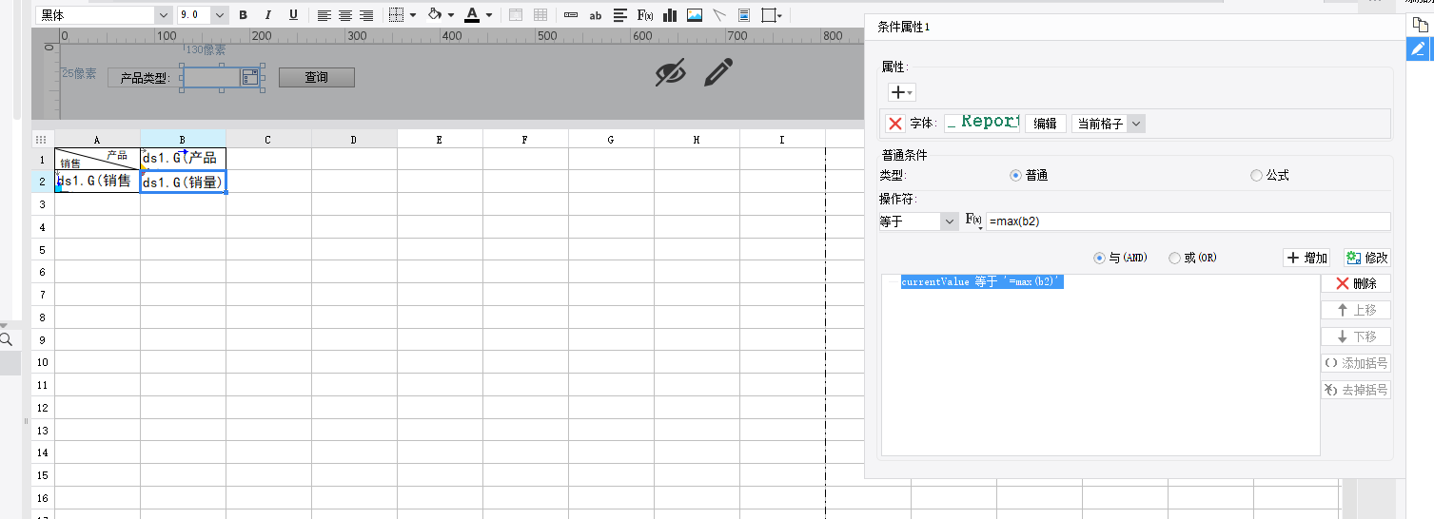Click the 下移 move down button

coord(1356,336)
